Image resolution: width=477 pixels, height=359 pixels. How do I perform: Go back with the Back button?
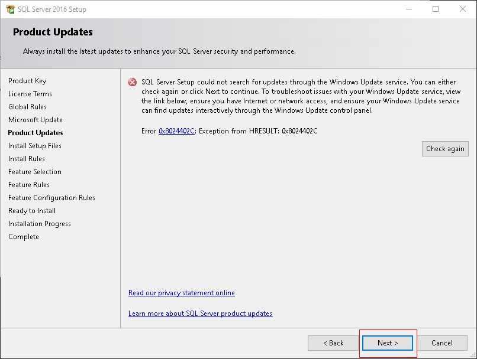[333, 343]
